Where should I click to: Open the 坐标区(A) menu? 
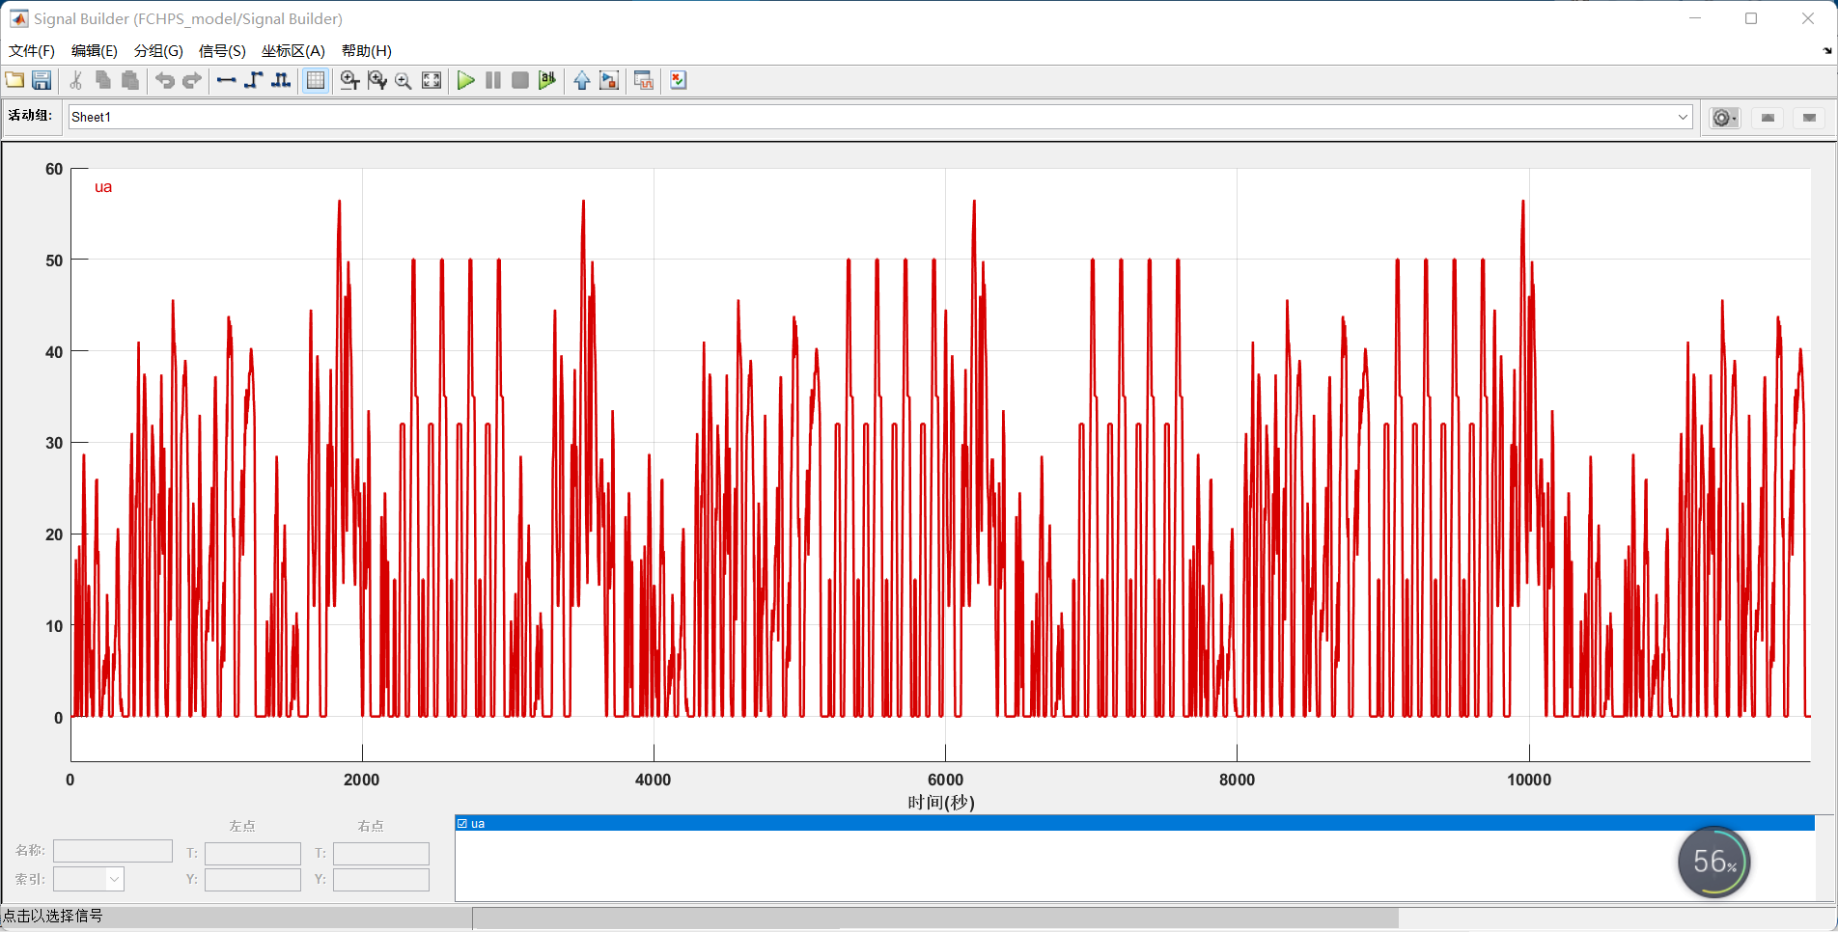[x=292, y=50]
